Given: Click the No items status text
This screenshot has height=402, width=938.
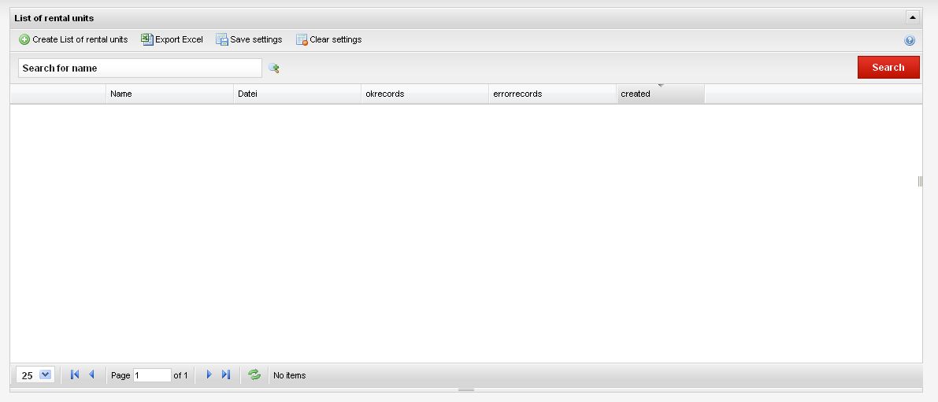Looking at the screenshot, I should (290, 376).
